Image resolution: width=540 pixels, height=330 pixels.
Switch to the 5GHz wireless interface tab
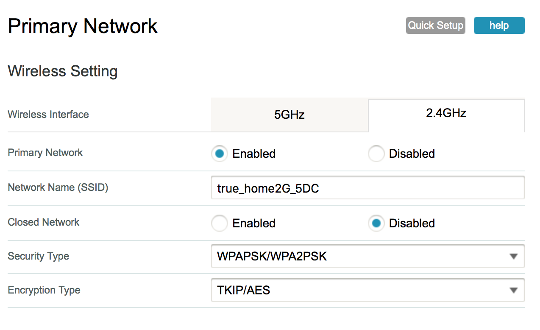click(289, 115)
